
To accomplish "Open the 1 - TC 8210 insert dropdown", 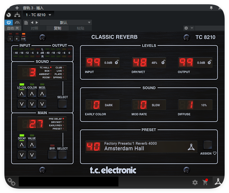I will (x=38, y=15).
